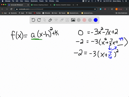The image size is (129, 97).
Task: Open the People menu
Action: coord(41,1)
